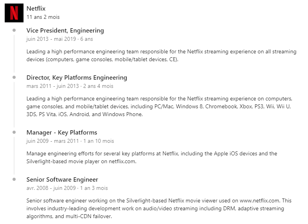Select the Director, Key Platforms Engineering title
The image size is (308, 224).
pyautogui.click(x=77, y=78)
